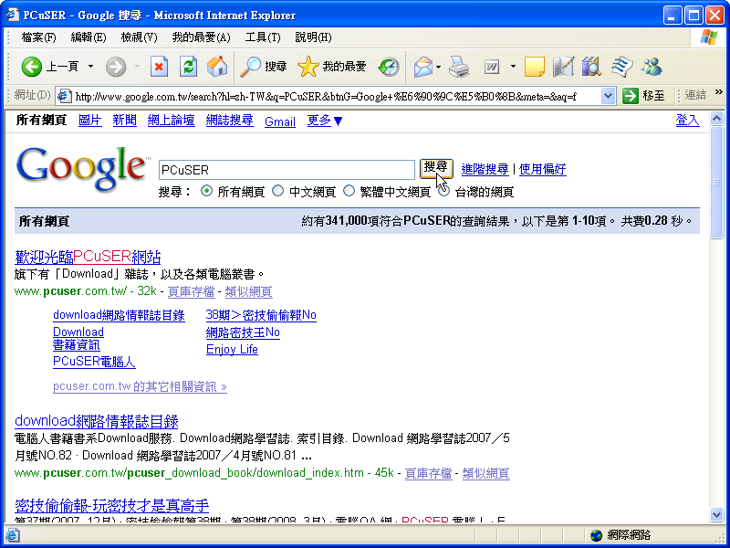
Task: Open the Mail icon dropdown arrow
Action: pyautogui.click(x=439, y=67)
